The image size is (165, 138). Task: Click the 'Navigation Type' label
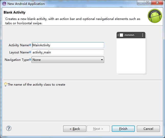pos(17,60)
